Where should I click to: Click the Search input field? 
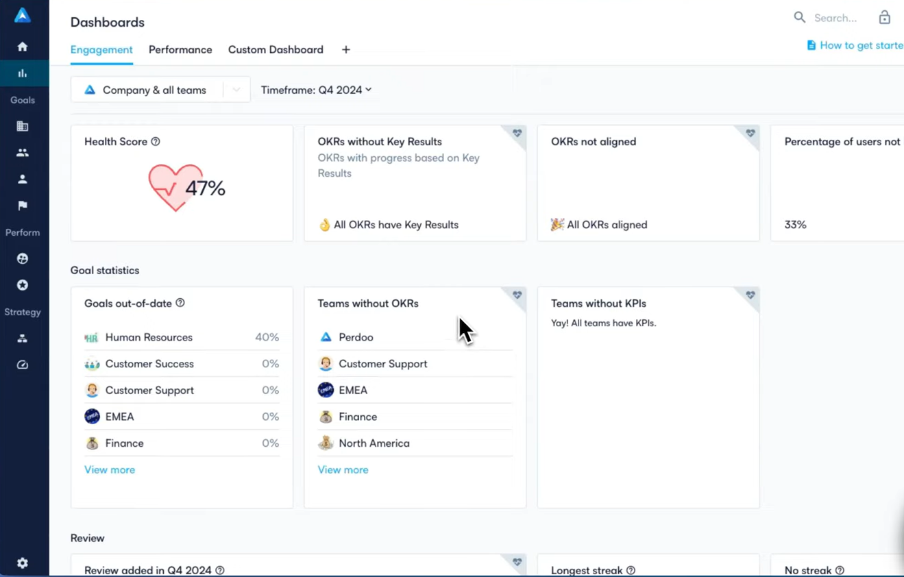point(836,18)
